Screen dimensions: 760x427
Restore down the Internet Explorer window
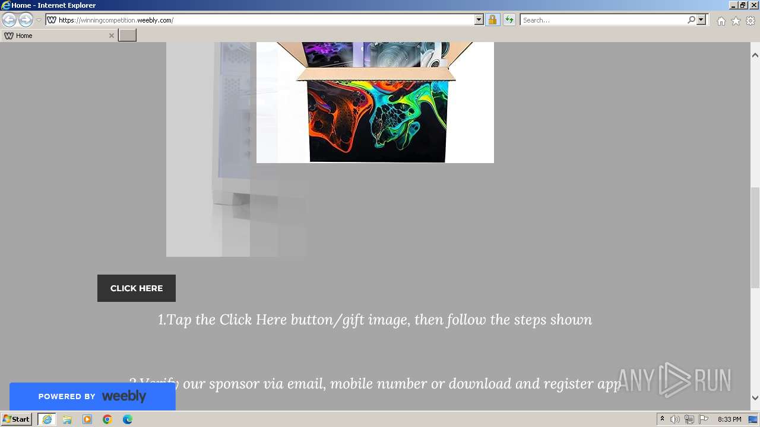[x=743, y=5]
